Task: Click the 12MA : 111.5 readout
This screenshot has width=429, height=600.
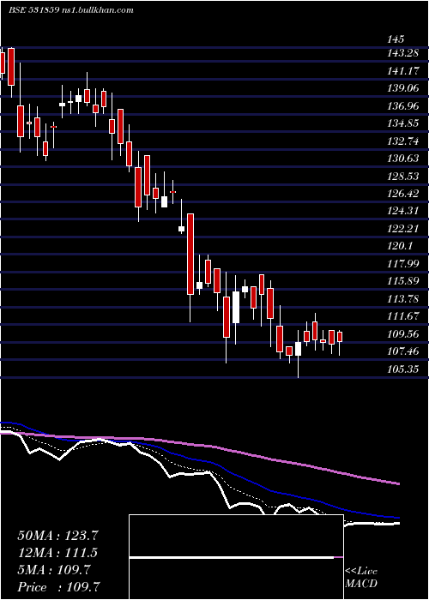Action: tap(57, 553)
